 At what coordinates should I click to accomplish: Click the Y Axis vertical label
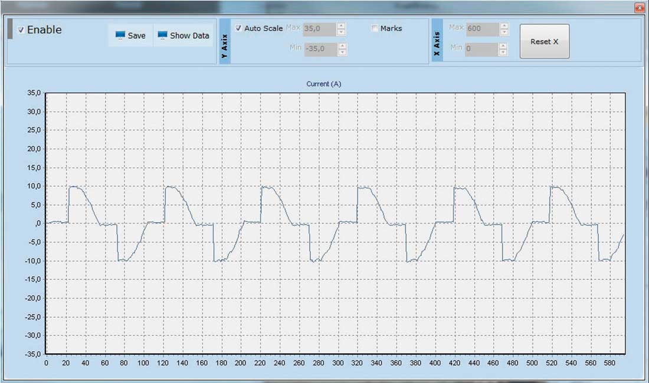[225, 46]
